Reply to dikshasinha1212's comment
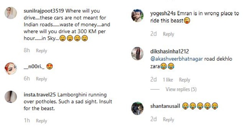The image size is (246, 133). 184,80
